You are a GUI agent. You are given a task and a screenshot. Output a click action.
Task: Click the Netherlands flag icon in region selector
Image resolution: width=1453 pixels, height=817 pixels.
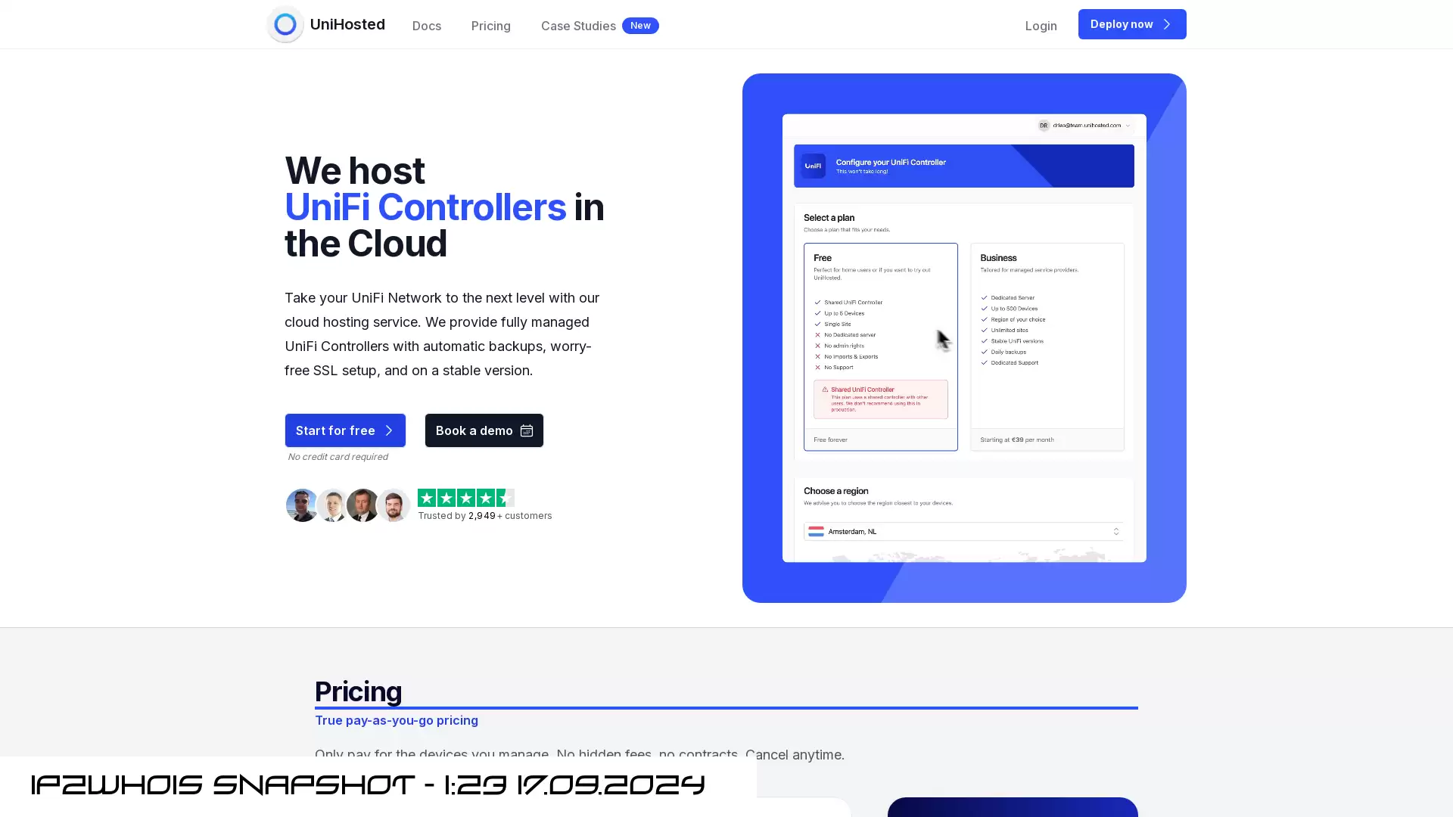[x=815, y=531]
